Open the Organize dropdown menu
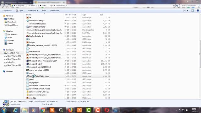This screenshot has width=201, height=113. point(7,10)
